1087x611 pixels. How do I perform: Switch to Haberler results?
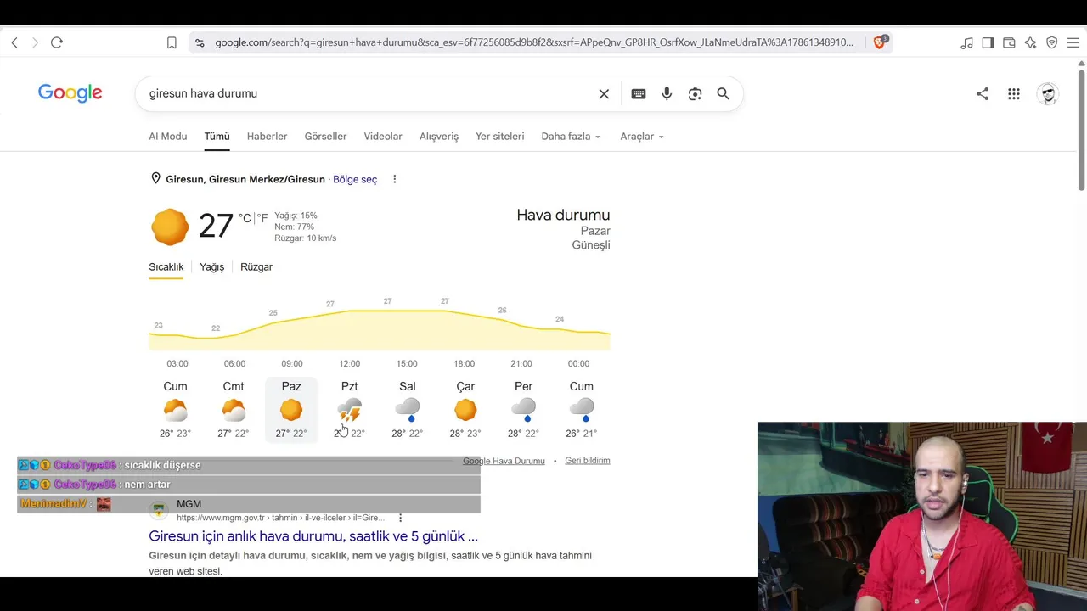(267, 136)
